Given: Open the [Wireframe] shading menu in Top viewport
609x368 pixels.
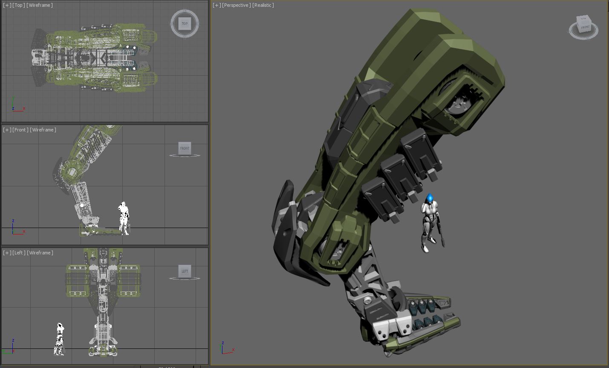Looking at the screenshot, I should [40, 5].
